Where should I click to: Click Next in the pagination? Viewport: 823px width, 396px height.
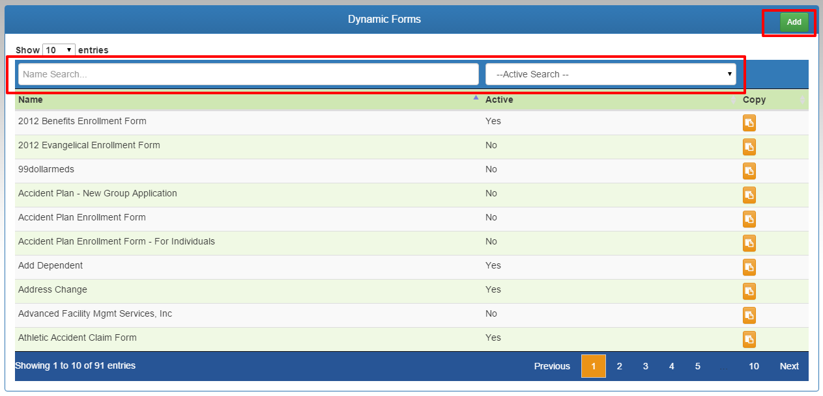pyautogui.click(x=788, y=366)
